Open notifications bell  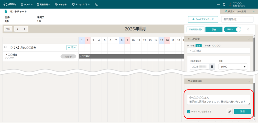coord(224,5)
